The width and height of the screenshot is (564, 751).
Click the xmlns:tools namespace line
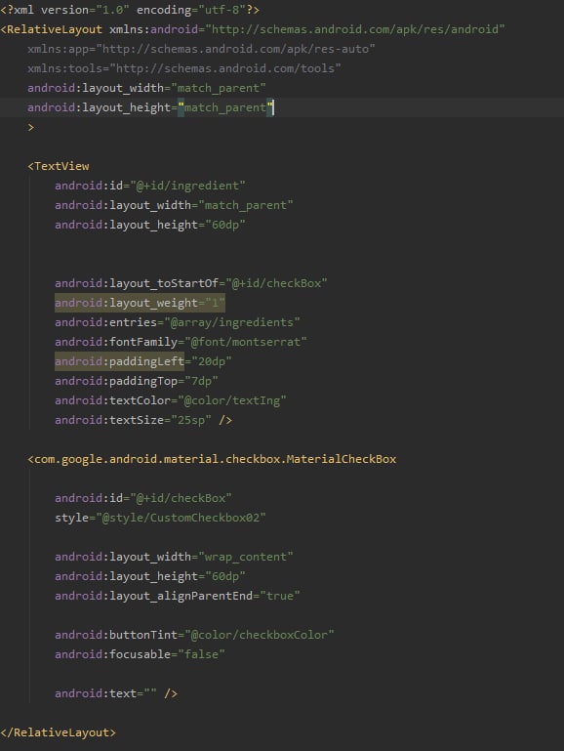(x=184, y=68)
